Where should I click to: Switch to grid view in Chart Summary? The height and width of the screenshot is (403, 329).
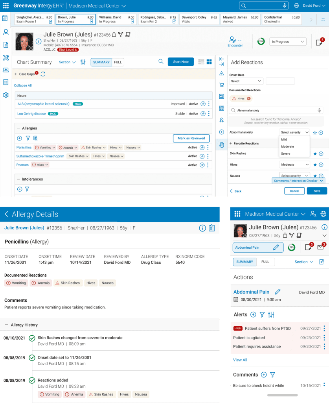(209, 62)
